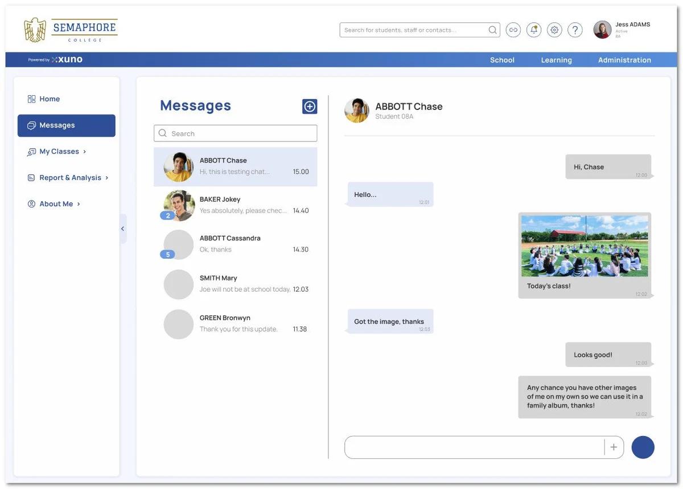Click the new message plus icon

point(310,107)
